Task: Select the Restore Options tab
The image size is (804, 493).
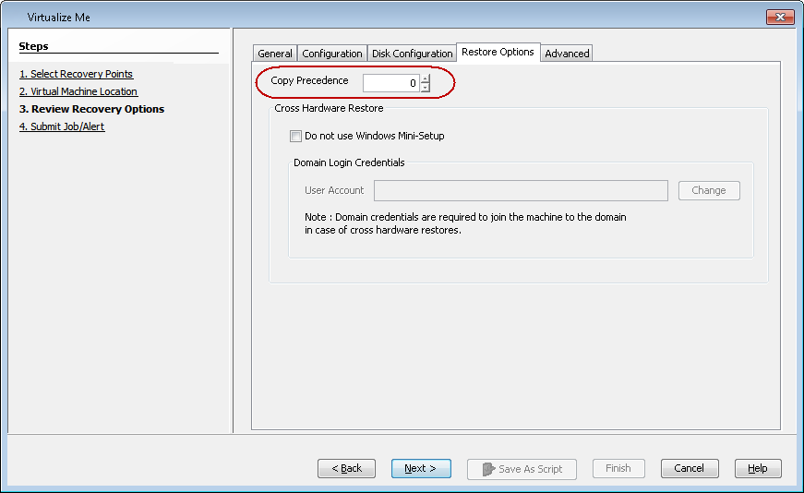Action: [498, 52]
